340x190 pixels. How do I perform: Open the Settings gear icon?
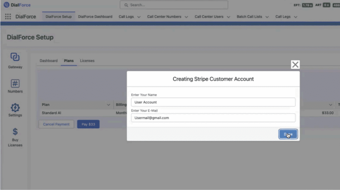15,107
